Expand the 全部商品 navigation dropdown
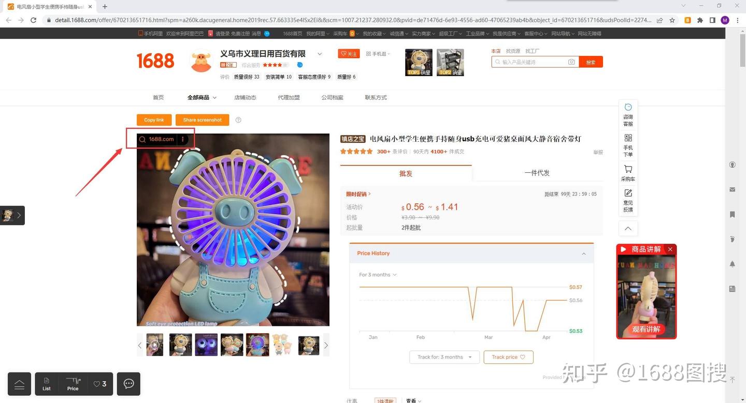746x403 pixels. (202, 97)
